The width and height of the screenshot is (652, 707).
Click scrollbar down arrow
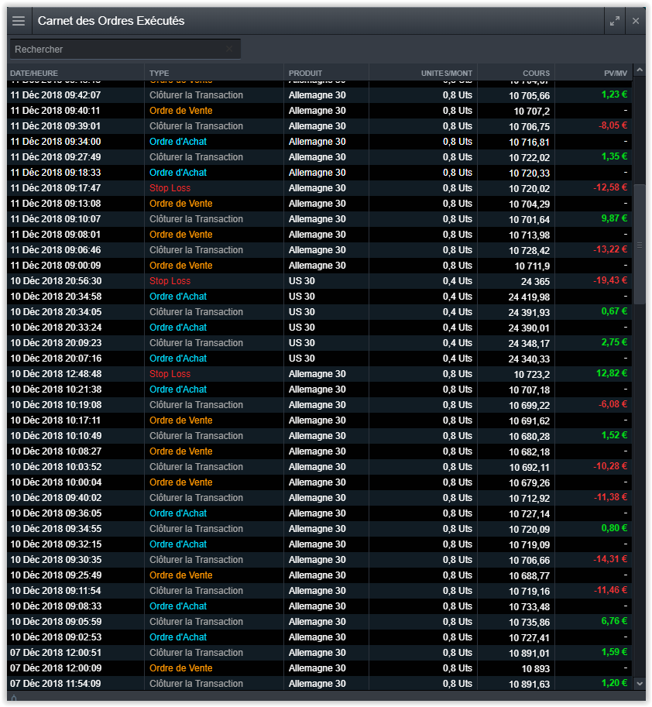tap(640, 683)
